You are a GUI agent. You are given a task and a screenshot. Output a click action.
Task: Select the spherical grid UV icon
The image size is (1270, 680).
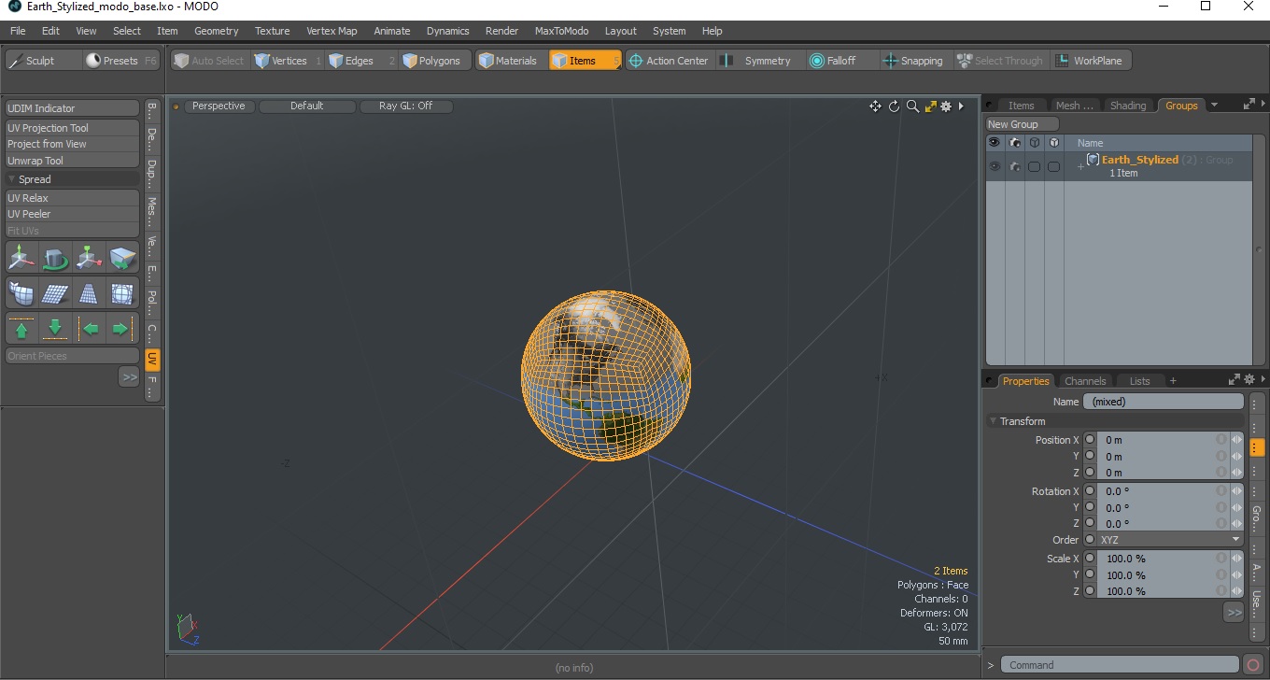click(122, 293)
